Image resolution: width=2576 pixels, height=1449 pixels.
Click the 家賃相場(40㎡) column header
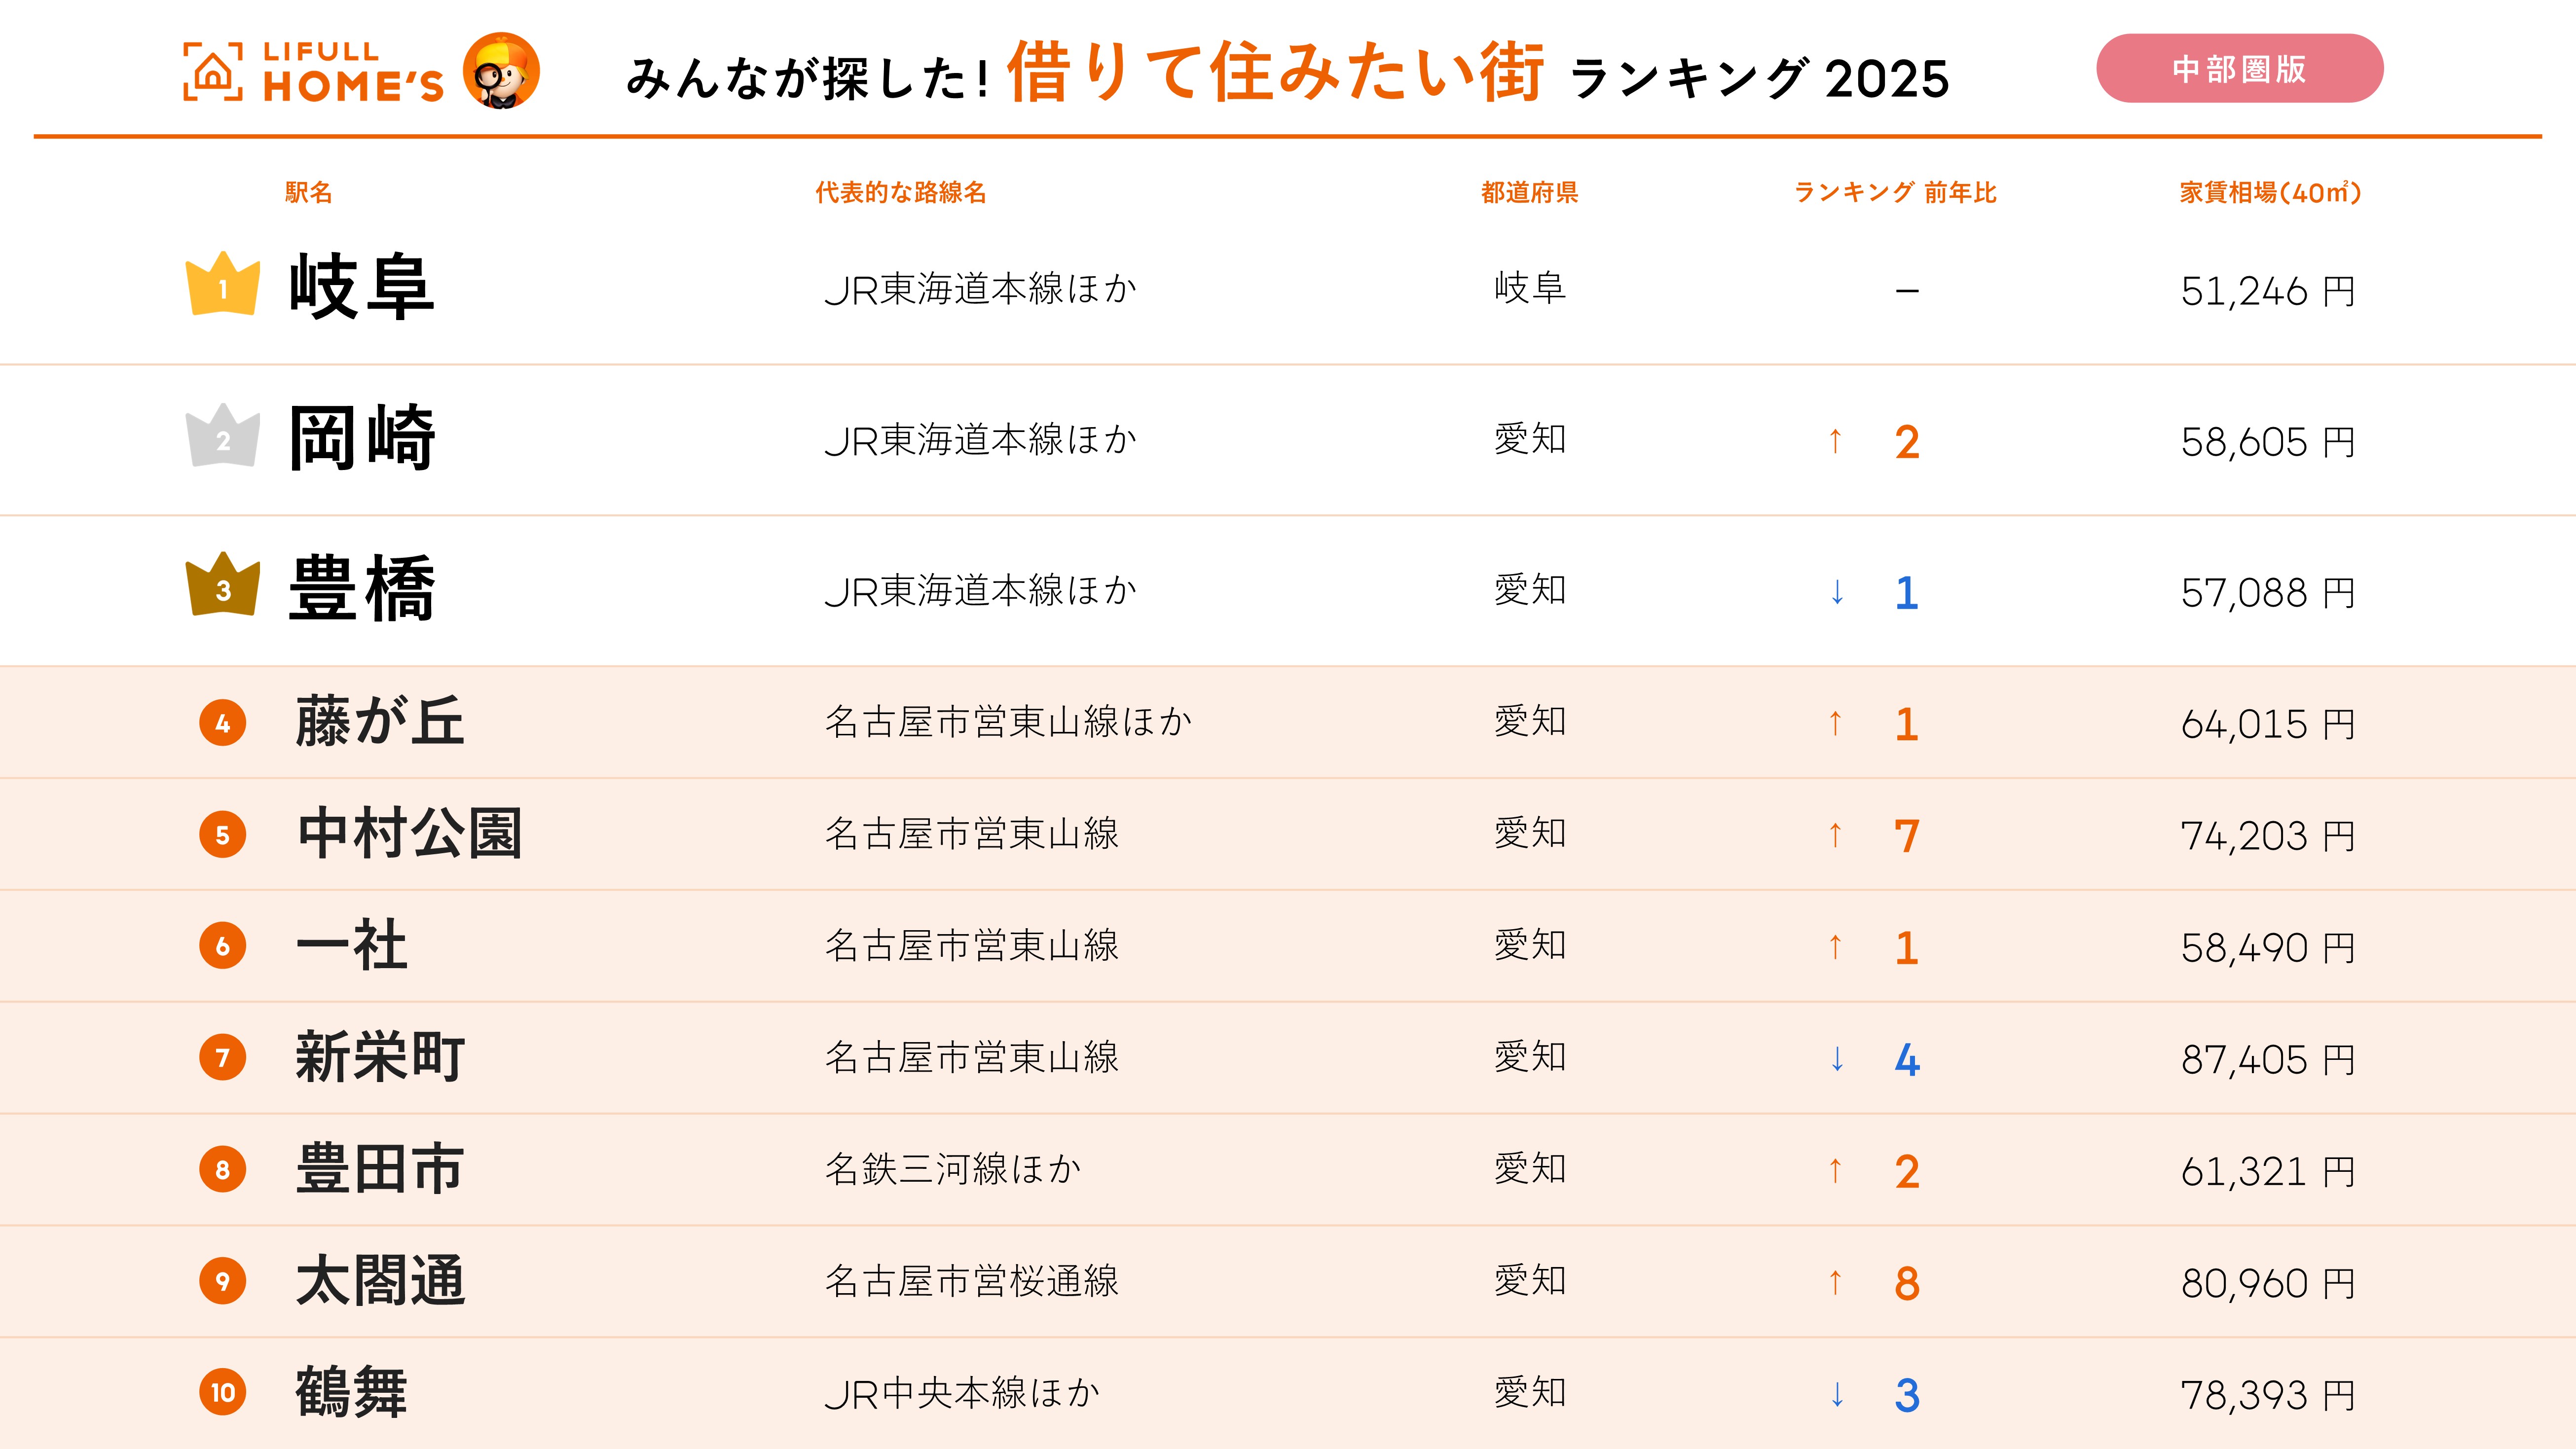pos(2270,192)
